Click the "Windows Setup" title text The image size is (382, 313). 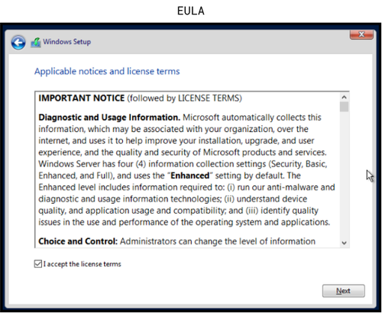tap(66, 42)
